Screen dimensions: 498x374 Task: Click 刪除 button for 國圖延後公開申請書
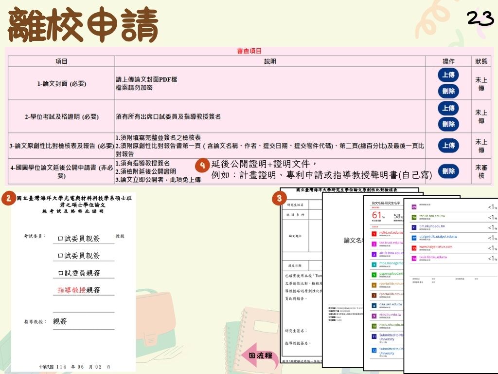click(x=448, y=171)
